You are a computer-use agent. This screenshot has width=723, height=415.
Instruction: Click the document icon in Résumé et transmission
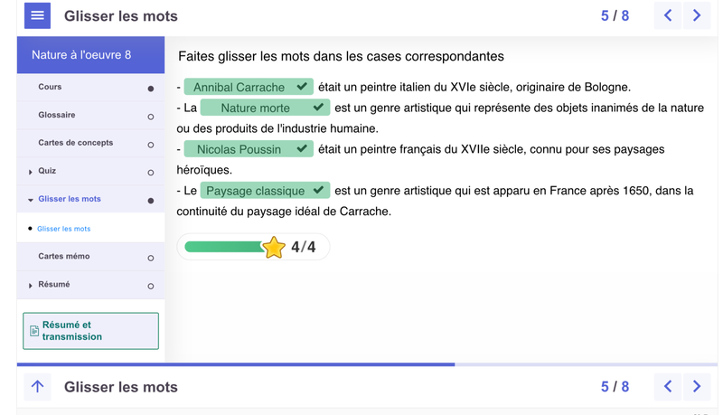click(x=34, y=331)
